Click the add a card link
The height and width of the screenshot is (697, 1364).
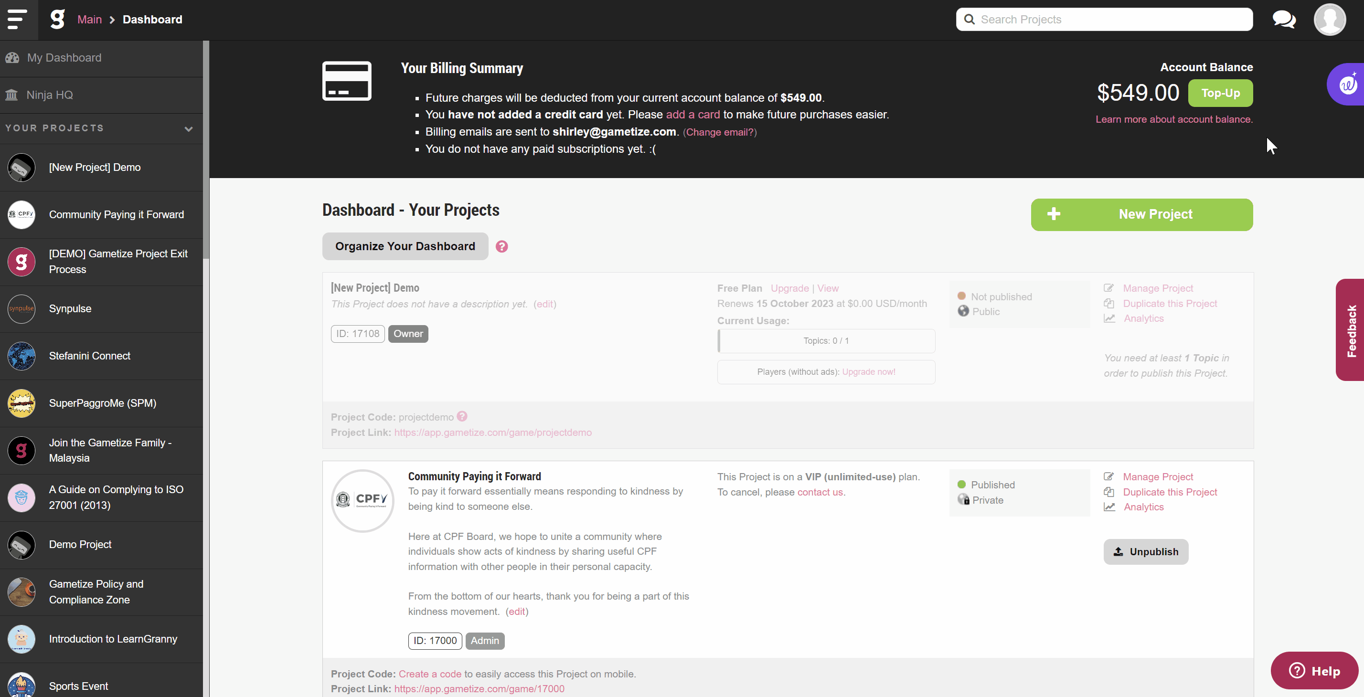click(693, 115)
